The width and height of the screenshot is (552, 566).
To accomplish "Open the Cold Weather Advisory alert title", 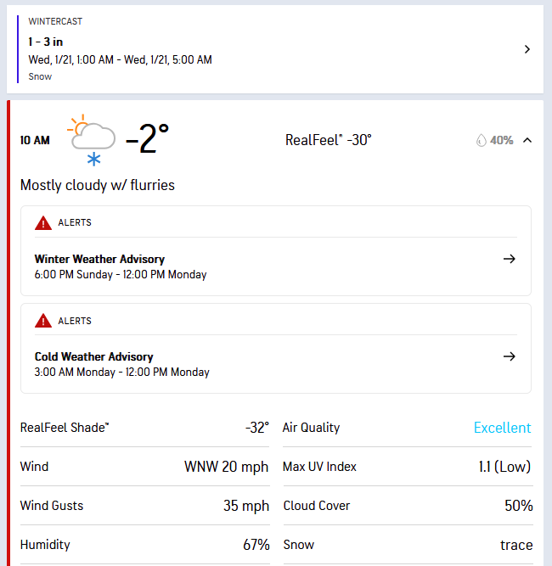I will click(93, 356).
